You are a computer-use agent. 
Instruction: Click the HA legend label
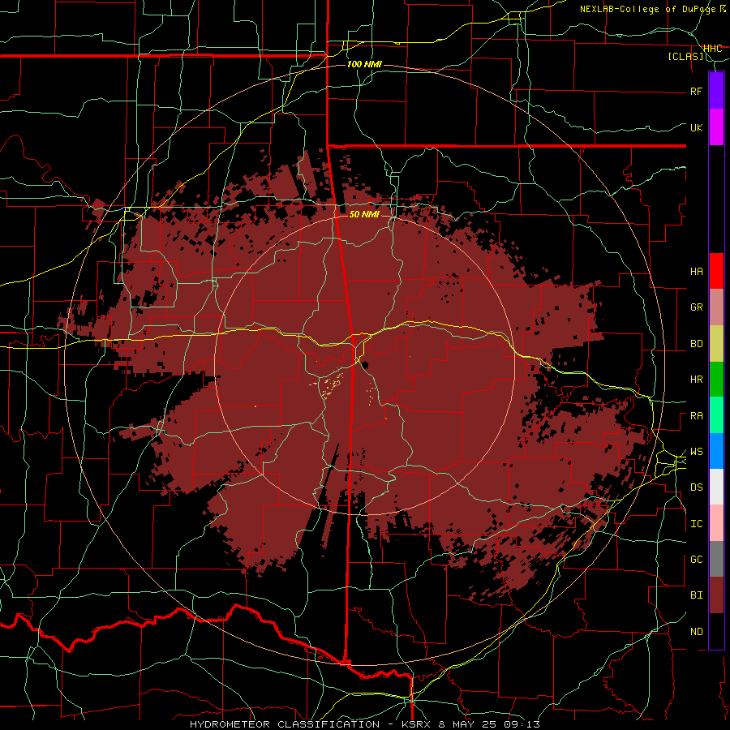(x=696, y=271)
